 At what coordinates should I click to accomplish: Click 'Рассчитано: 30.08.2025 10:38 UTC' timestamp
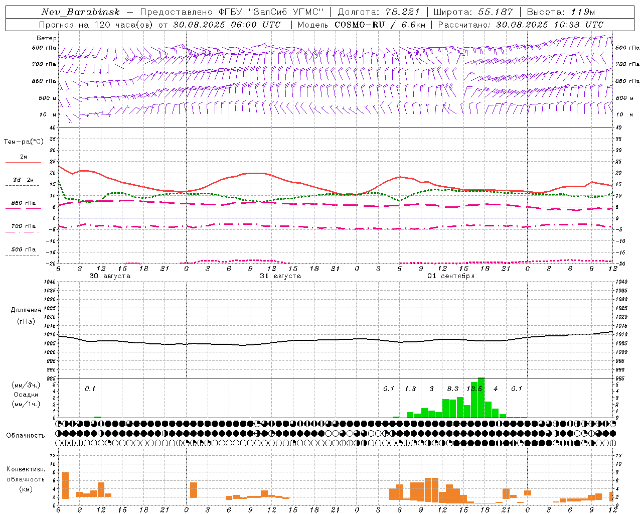click(521, 25)
